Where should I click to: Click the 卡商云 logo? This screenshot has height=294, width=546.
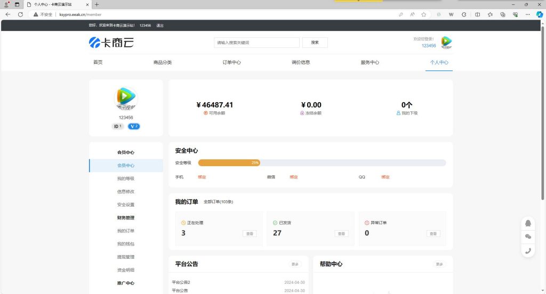[x=111, y=43]
